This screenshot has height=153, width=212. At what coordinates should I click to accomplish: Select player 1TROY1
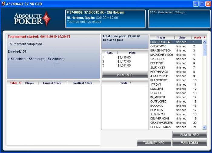point(176,85)
